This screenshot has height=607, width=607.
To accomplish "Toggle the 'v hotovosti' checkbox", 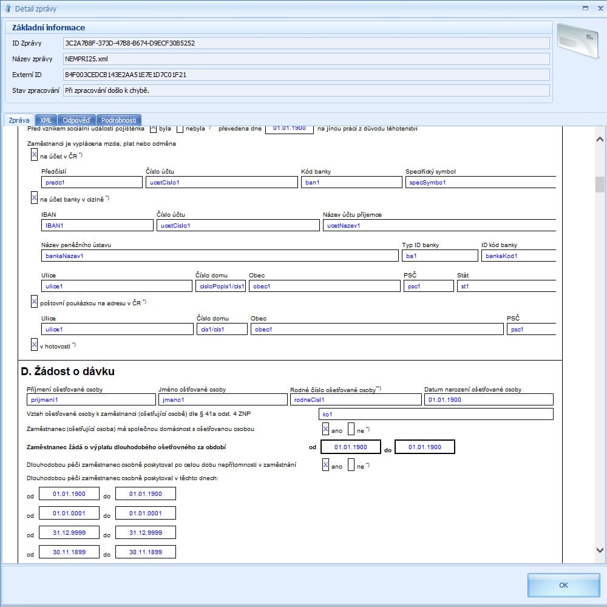I will click(35, 344).
